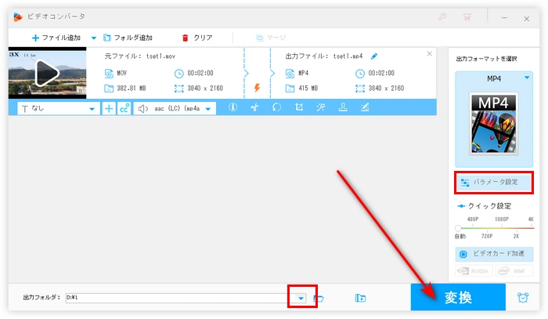Click the ビデオコンバータ app logo

18,16
